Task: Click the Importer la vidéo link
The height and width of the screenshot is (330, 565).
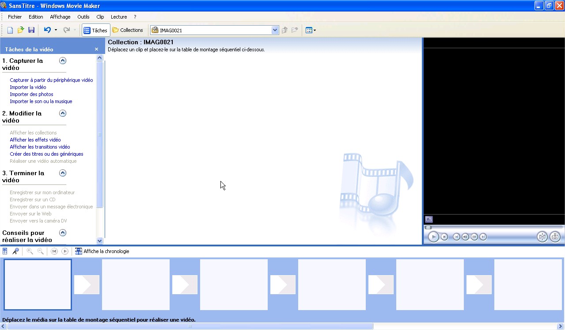Action: 28,87
